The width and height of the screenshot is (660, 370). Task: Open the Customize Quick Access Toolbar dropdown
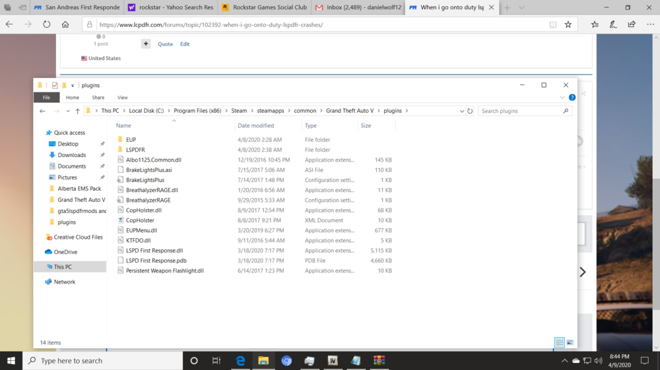(73, 85)
